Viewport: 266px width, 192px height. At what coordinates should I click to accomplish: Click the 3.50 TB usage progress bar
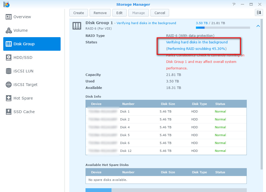click(x=222, y=27)
